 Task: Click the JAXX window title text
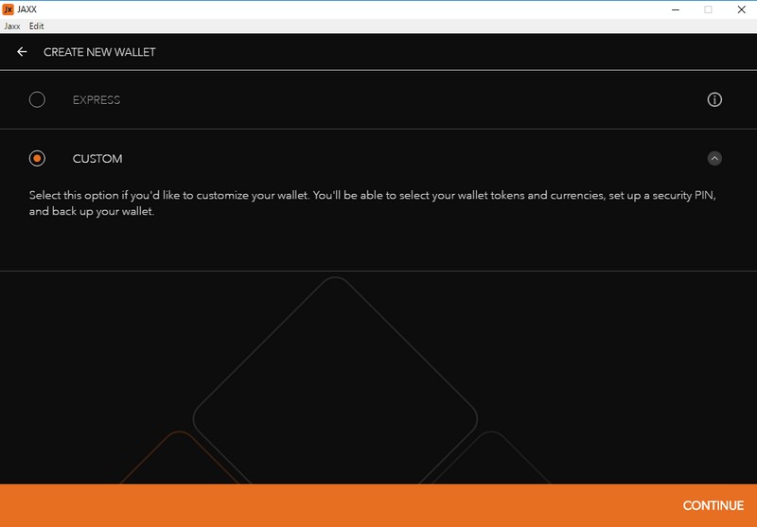(29, 9)
